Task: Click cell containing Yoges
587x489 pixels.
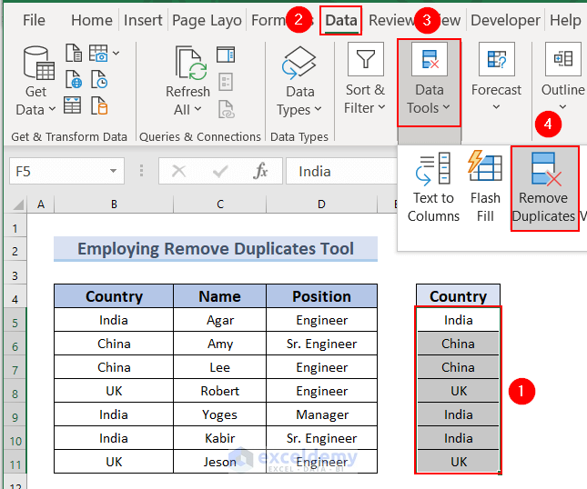Action: coord(219,414)
